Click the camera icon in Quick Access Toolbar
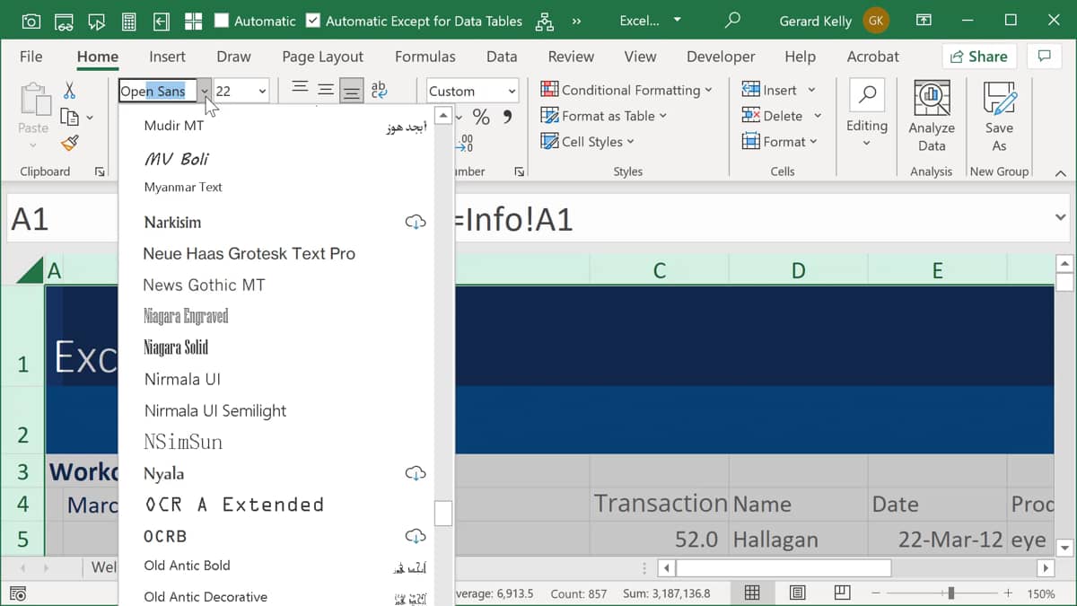 (31, 21)
